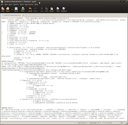Save the document with Save icon
128x125 pixels.
[x=16, y=9]
